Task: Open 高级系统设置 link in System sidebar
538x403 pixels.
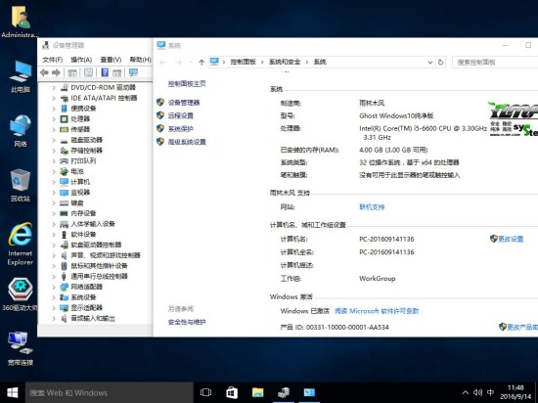Action: [x=187, y=142]
